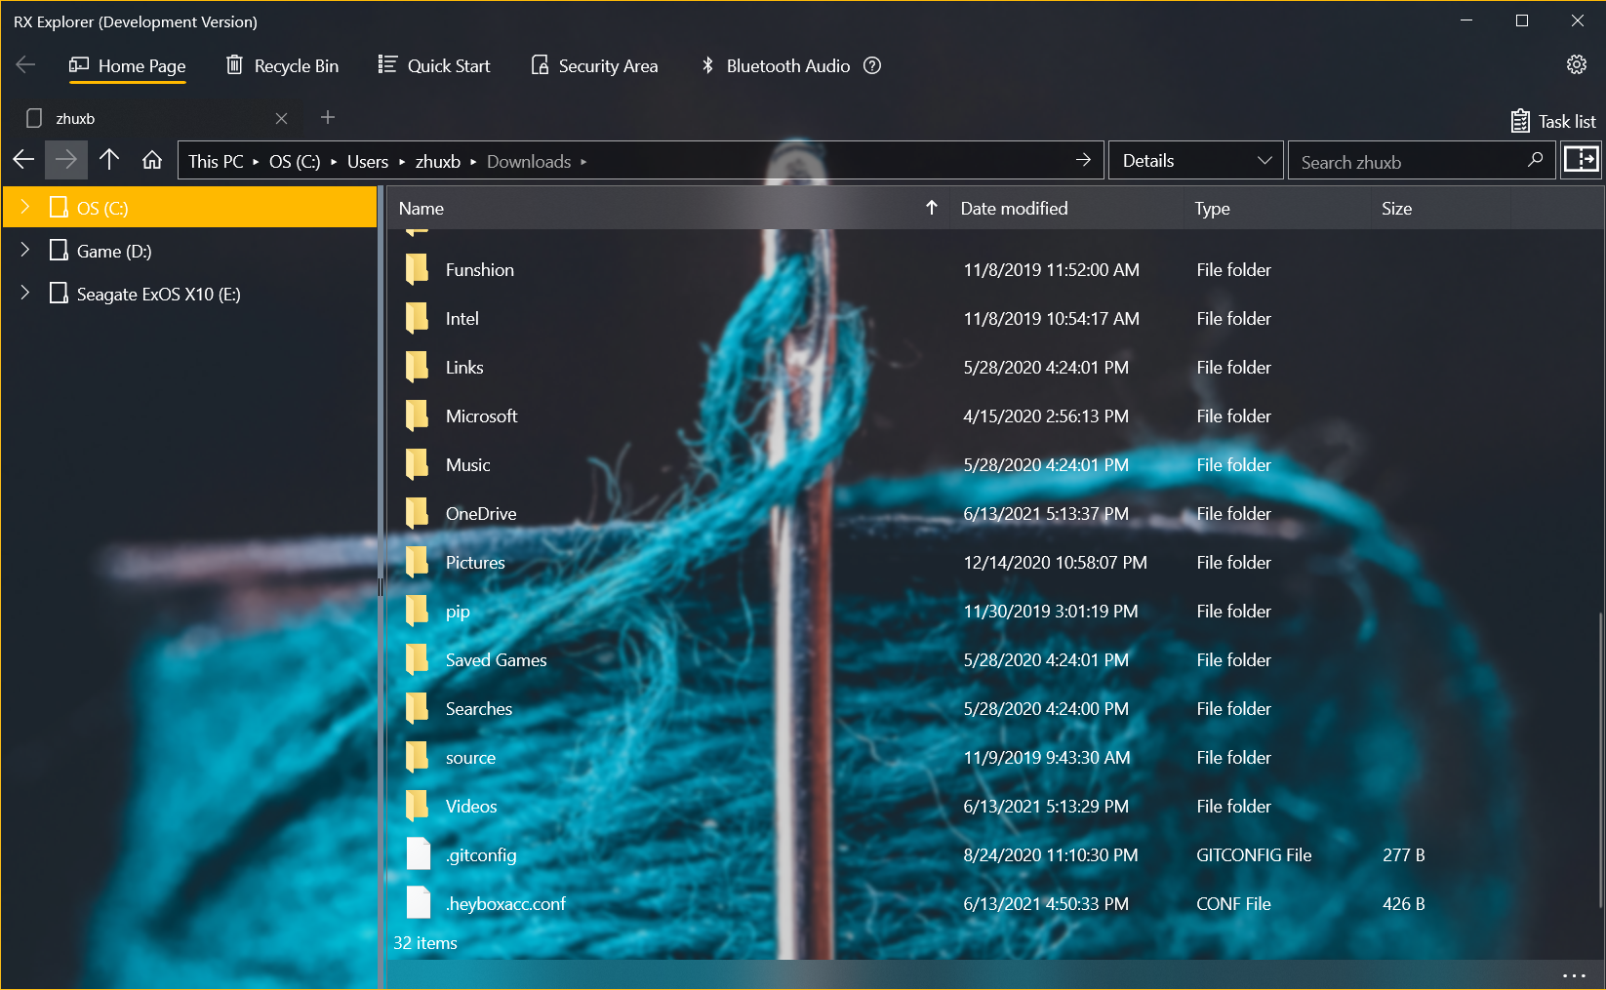This screenshot has height=990, width=1606.
Task: Open the Details view mode dropdown
Action: [1196, 161]
